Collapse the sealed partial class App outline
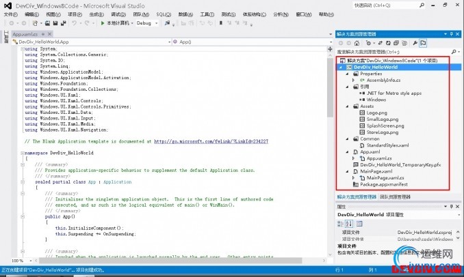 pos(23,181)
